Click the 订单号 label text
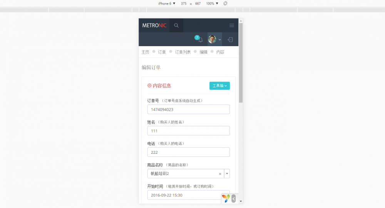 point(153,101)
